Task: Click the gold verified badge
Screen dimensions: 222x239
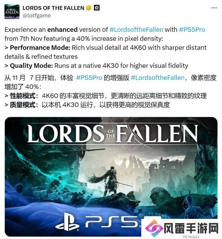Action: (x=89, y=8)
